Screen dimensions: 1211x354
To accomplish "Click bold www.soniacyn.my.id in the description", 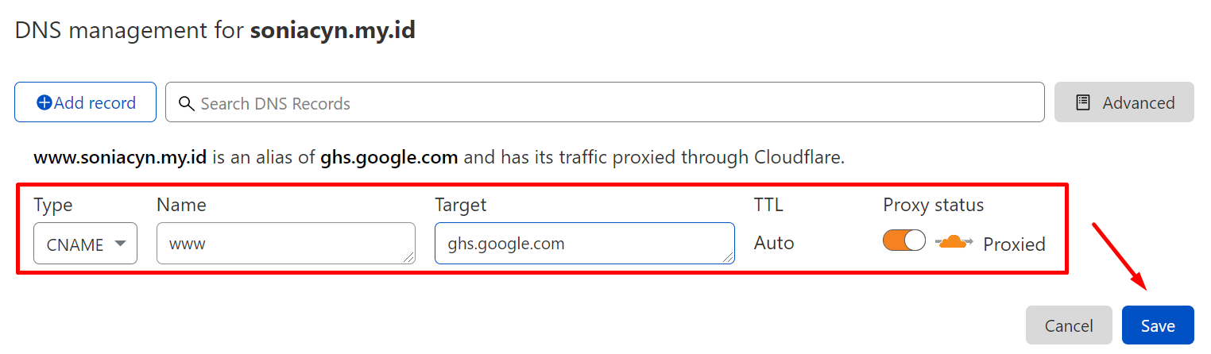I will (120, 157).
